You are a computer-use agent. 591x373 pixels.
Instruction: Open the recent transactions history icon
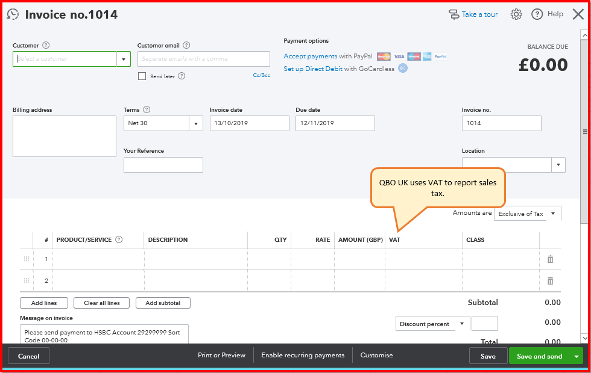[x=13, y=14]
